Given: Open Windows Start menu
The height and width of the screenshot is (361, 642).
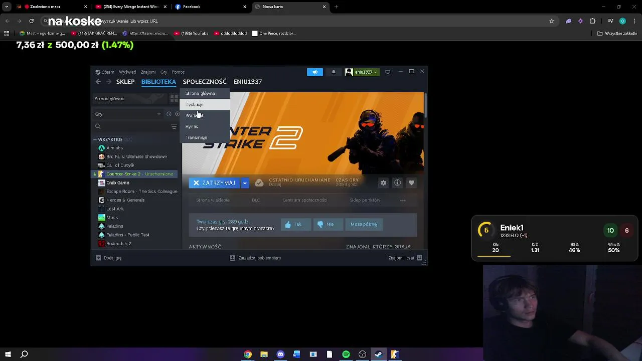Looking at the screenshot, I should (x=8, y=354).
